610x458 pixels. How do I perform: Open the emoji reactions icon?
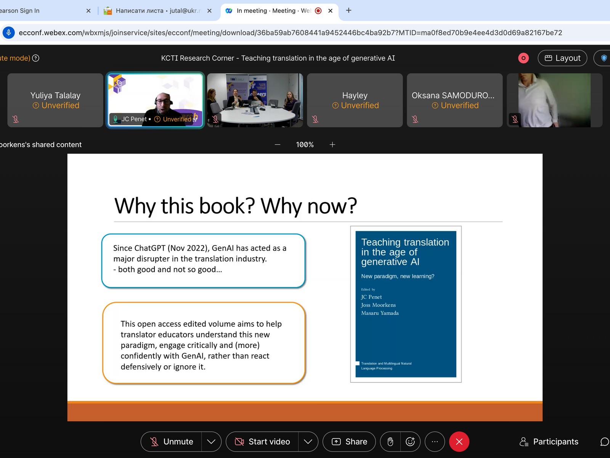[x=410, y=442]
